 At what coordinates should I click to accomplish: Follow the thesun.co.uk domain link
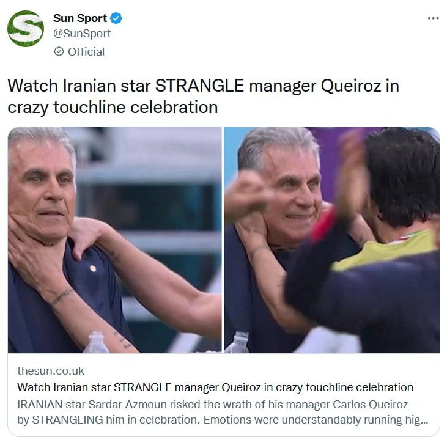tap(51, 371)
